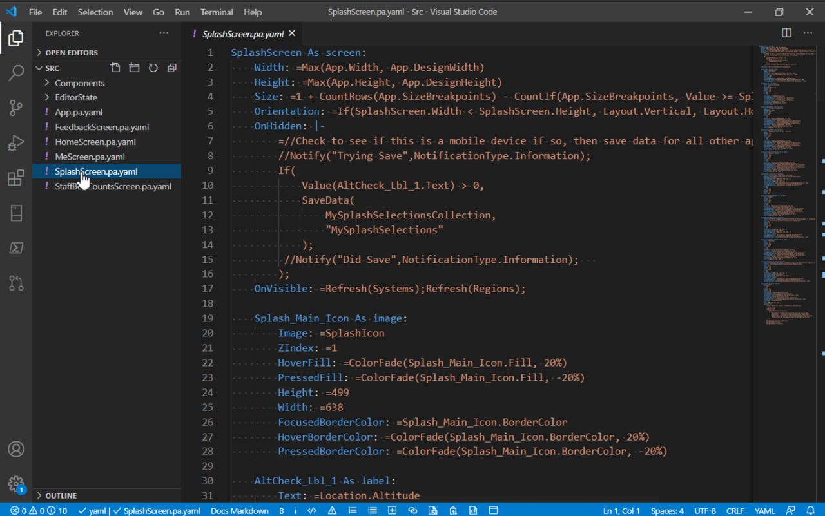Viewport: 825px width, 516px height.
Task: Open the Extensions marketplace icon
Action: pyautogui.click(x=15, y=178)
